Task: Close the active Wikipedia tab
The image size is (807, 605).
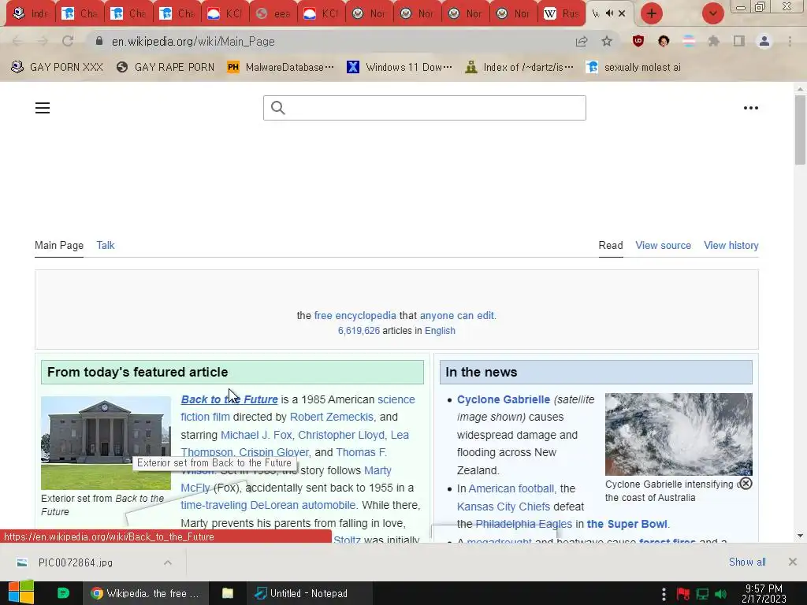Action: coord(622,13)
